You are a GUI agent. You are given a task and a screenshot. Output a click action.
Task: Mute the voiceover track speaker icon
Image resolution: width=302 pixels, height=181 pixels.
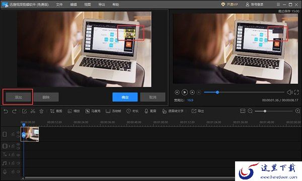point(18,171)
